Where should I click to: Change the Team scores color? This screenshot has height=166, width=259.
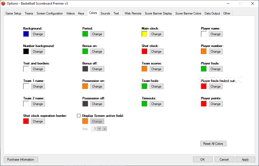(157, 69)
